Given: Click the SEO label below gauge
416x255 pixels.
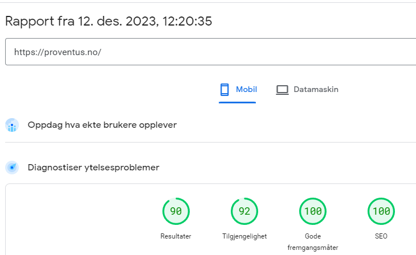Looking at the screenshot, I should [x=381, y=236].
